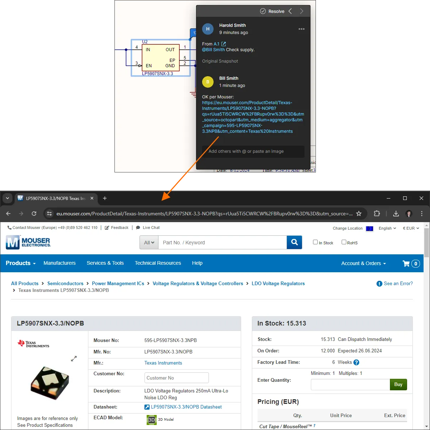Viewport: 430px width, 430px height.
Task: Click the Mouser Electronics logo
Action: 28,242
